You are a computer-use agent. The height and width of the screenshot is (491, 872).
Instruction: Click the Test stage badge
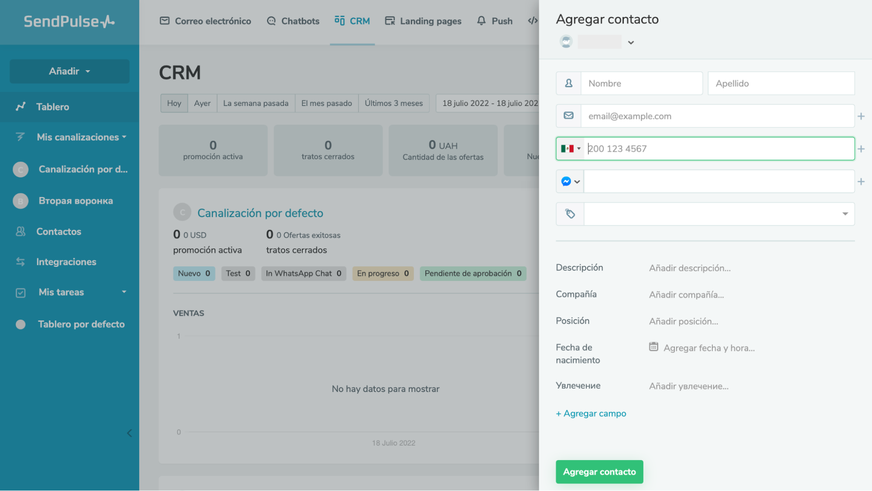point(238,273)
